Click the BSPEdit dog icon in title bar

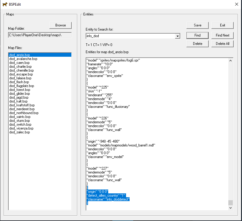click(x=5, y=4)
